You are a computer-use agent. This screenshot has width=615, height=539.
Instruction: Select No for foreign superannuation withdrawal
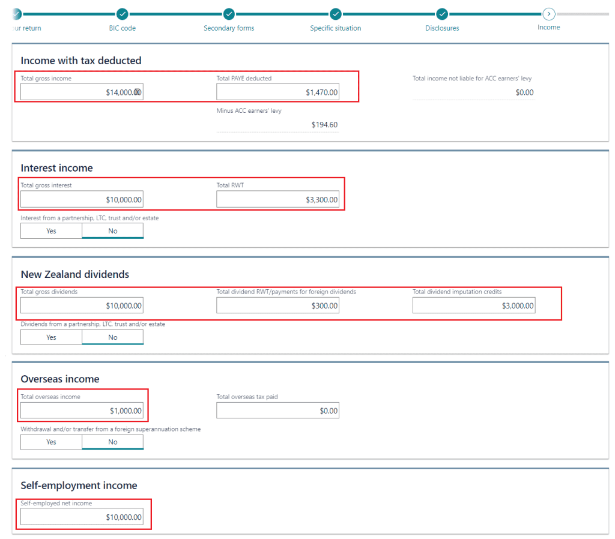(x=112, y=442)
